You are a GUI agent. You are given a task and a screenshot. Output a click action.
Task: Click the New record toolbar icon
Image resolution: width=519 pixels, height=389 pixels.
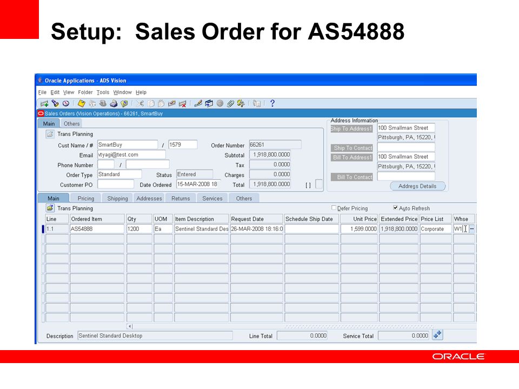point(44,104)
